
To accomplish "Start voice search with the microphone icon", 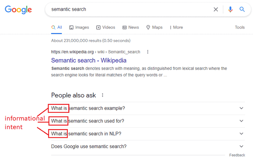I will tap(230, 9).
